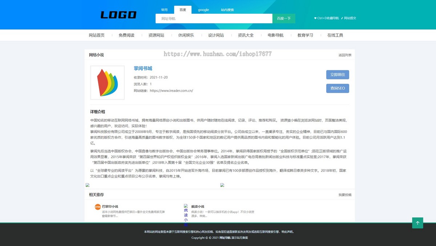Click the 查询SEO button
The image size is (436, 246).
pos(338,88)
